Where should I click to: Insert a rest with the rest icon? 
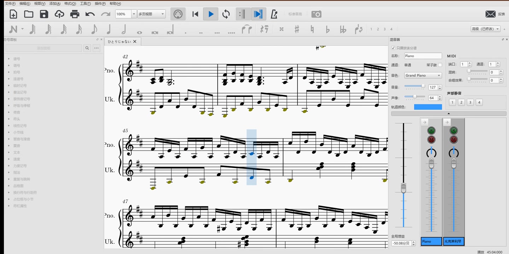264,29
